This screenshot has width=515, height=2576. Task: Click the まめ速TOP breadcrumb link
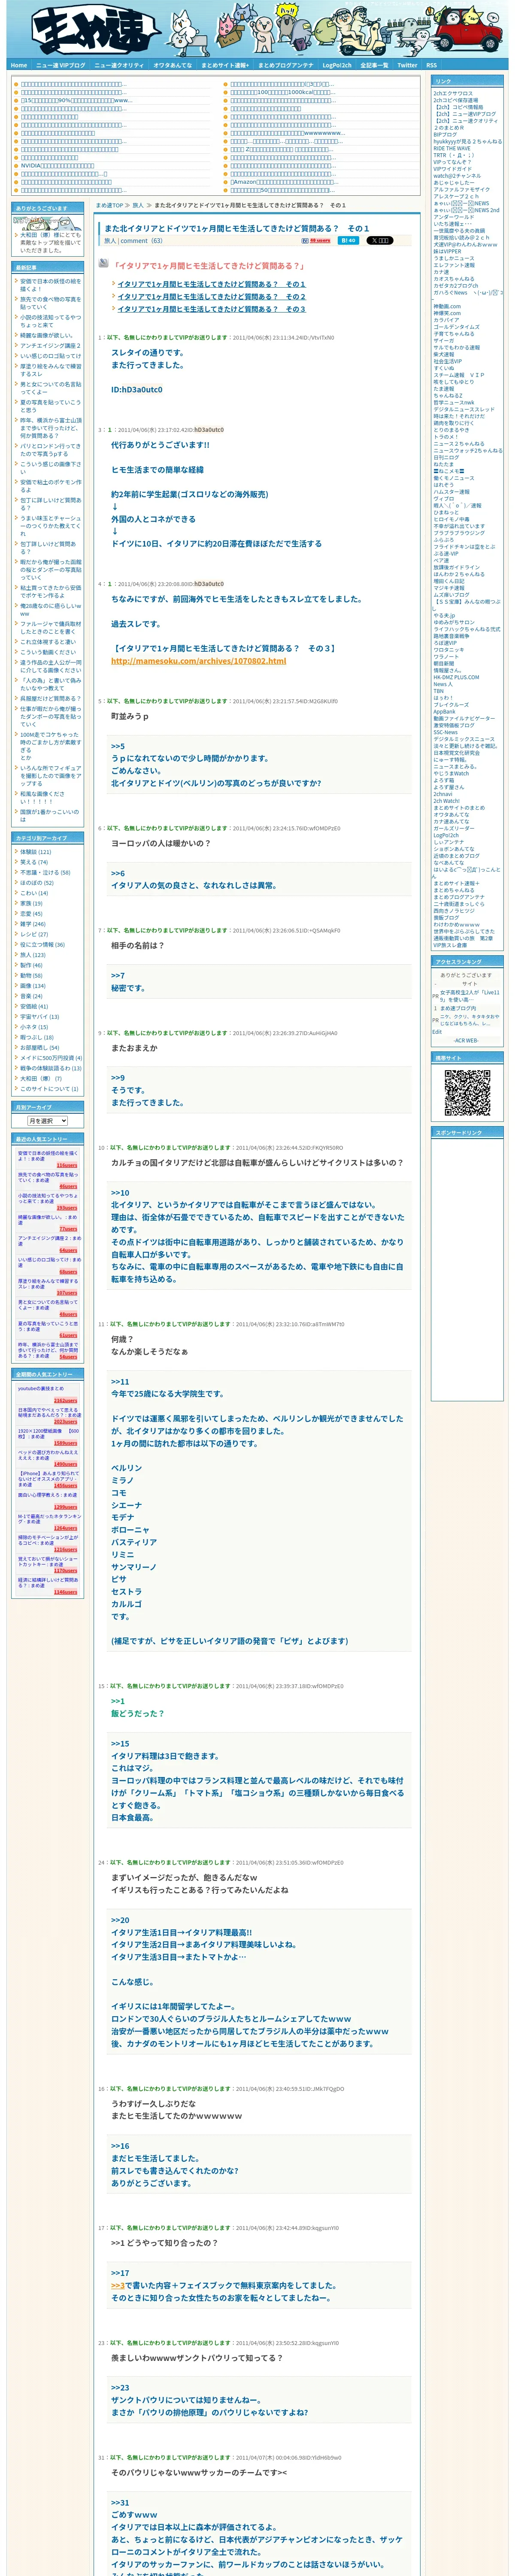110,205
